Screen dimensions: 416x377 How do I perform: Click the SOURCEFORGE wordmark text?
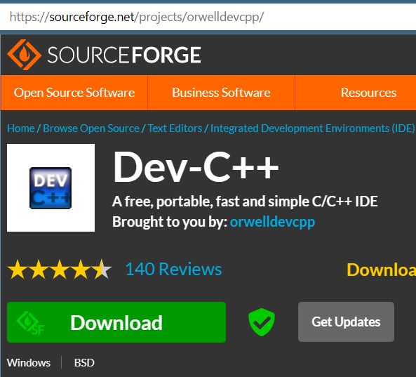(124, 55)
